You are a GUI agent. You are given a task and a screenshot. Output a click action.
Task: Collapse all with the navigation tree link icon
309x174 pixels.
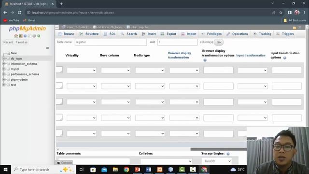47,48
